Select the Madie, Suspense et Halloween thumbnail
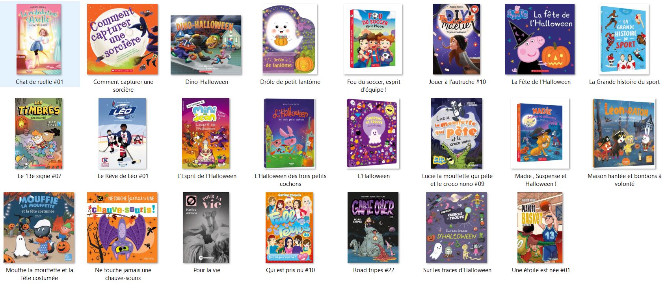Screen dimensions: 666x297 (540, 133)
